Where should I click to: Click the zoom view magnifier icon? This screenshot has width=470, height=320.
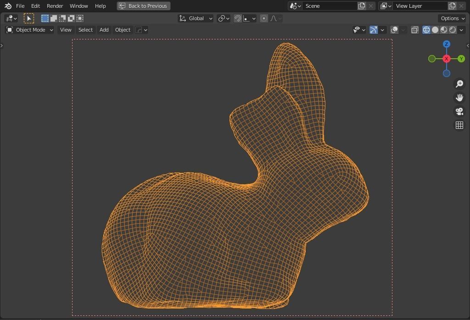[459, 83]
